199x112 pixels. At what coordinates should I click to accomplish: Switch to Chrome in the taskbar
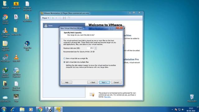(x=40, y=109)
